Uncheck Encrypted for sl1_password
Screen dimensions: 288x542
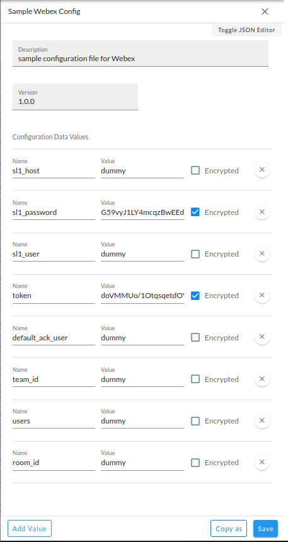tap(195, 212)
